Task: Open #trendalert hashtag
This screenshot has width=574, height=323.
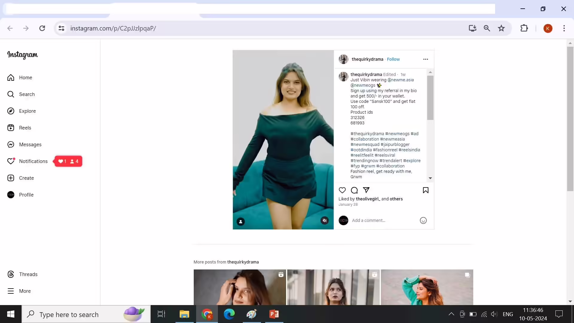Action: (x=391, y=161)
